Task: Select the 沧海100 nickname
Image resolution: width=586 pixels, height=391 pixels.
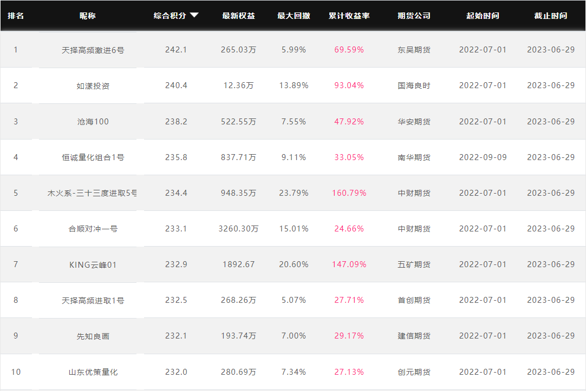Action: click(93, 122)
